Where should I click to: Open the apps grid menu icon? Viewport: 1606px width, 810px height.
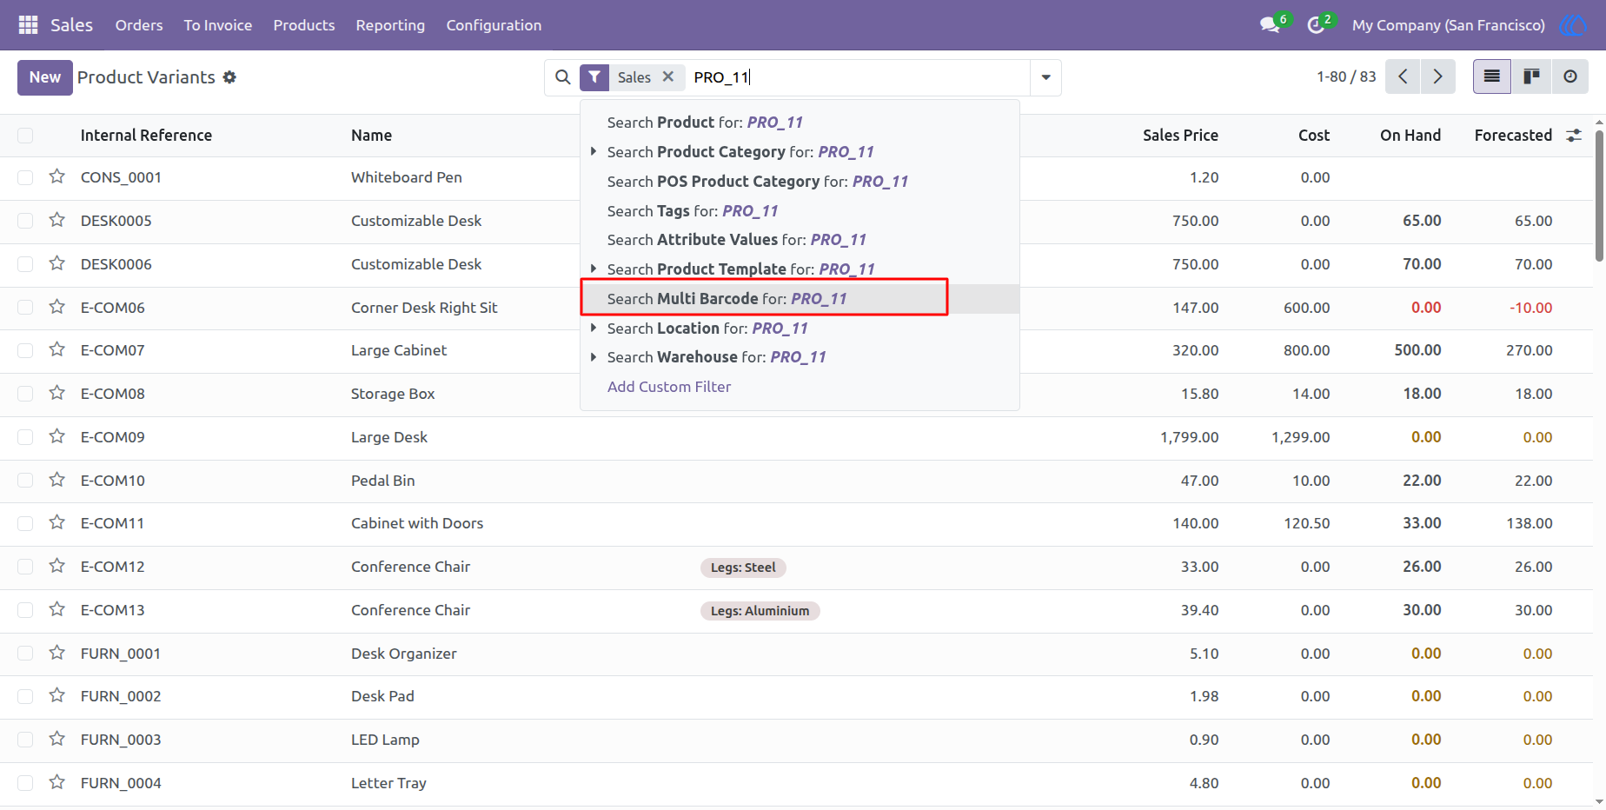(x=28, y=25)
